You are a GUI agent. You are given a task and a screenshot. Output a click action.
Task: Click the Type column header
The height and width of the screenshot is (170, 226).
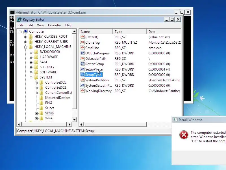click(x=130, y=32)
